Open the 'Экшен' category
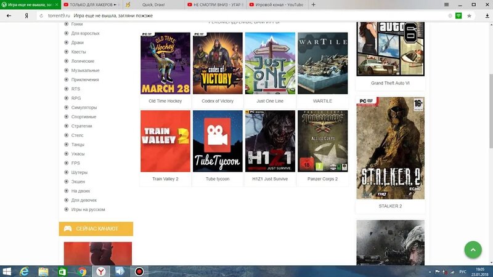 (78, 182)
